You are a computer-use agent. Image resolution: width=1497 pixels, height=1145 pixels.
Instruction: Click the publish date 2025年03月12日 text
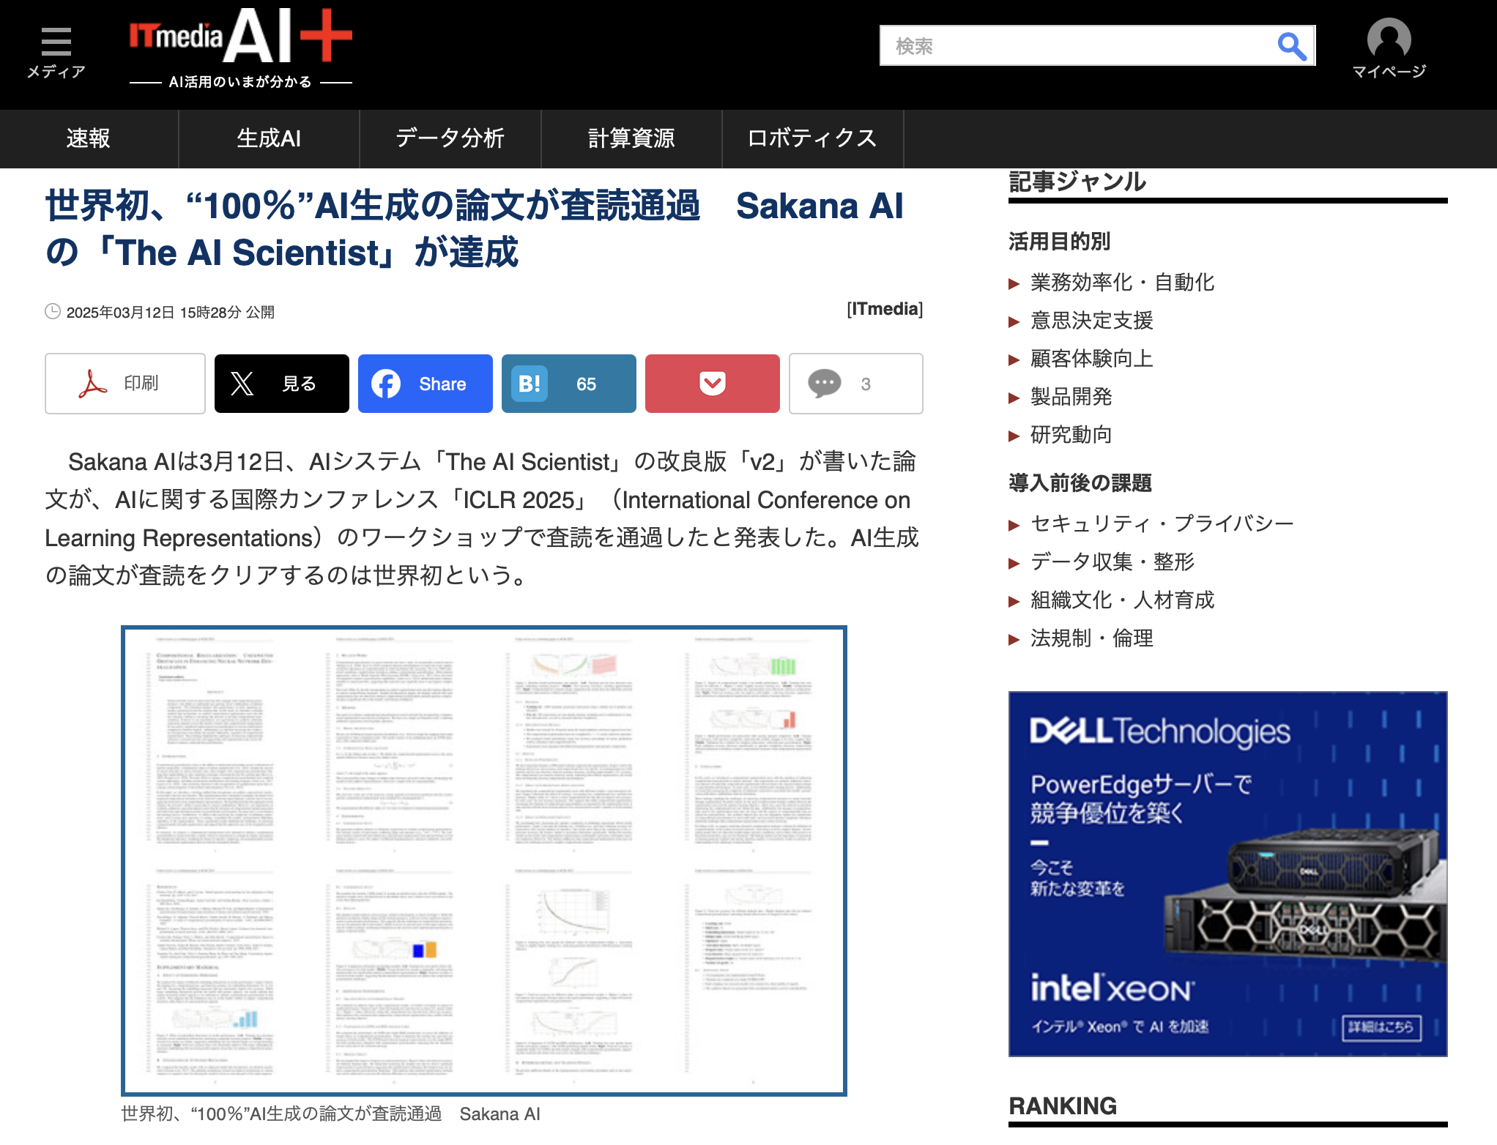(x=171, y=313)
